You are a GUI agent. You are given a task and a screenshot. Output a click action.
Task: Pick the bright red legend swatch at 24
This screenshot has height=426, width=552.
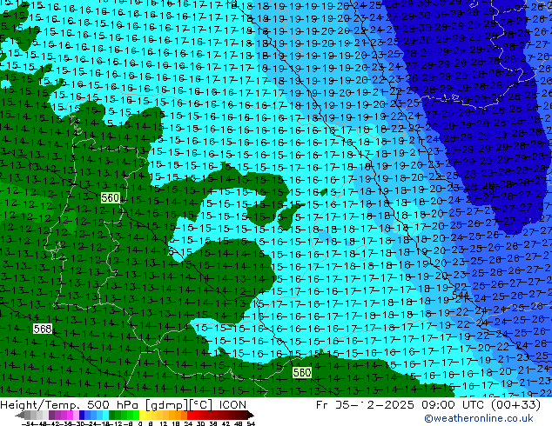click(190, 415)
